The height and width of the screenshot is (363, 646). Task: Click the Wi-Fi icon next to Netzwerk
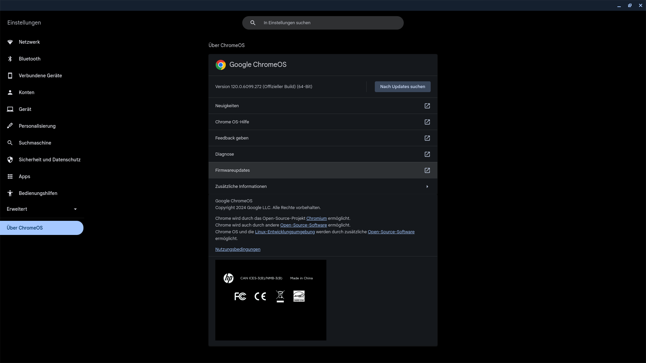[10, 42]
